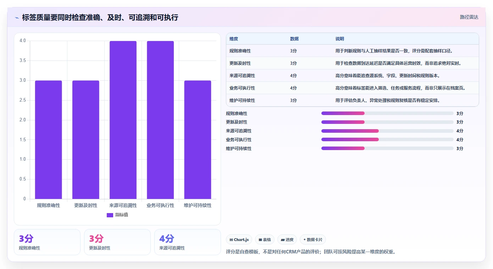Click the 3分 value in the 规则准确性 table row

(x=293, y=51)
